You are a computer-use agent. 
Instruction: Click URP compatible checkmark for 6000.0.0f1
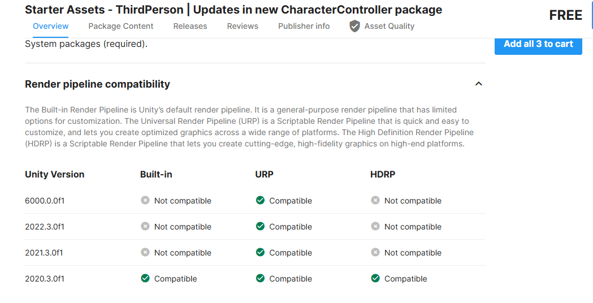click(x=260, y=201)
